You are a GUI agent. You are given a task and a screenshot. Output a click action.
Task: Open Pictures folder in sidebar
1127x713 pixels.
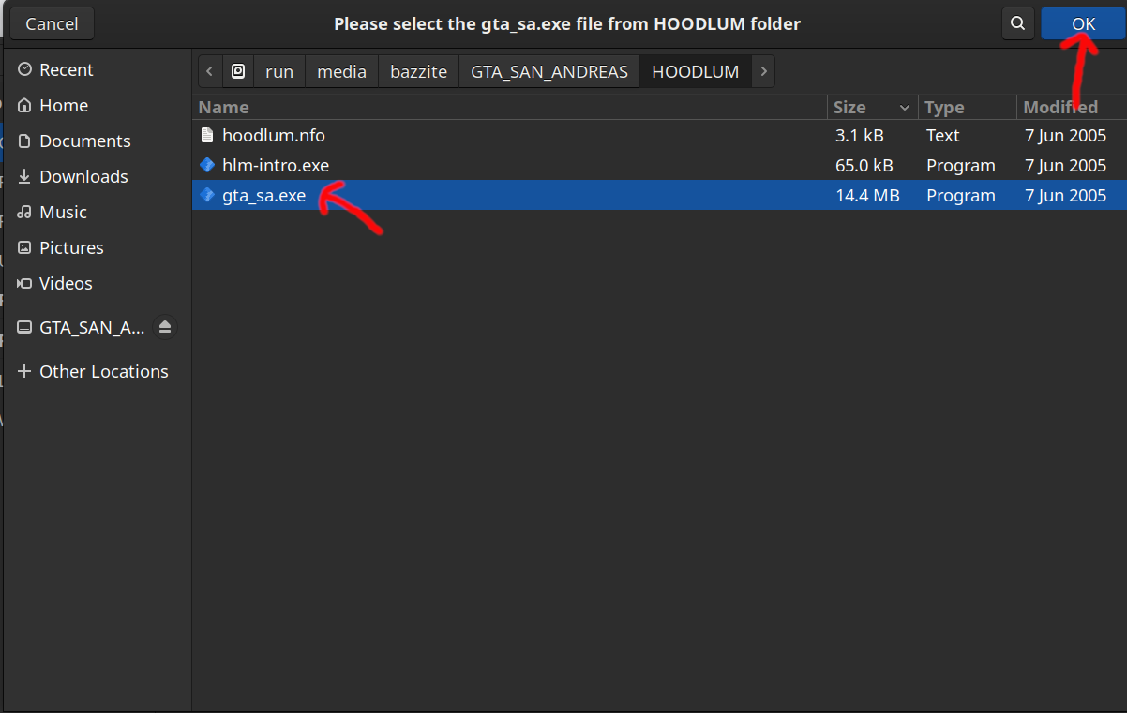(x=98, y=247)
